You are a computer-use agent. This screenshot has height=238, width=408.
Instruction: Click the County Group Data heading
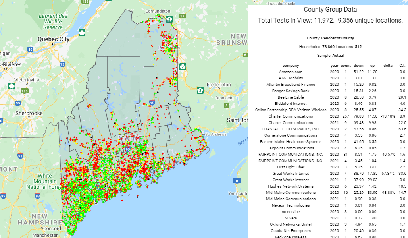[330, 10]
